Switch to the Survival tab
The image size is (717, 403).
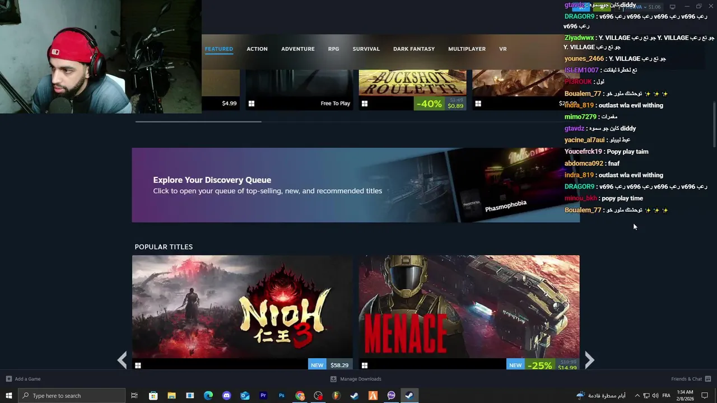366,49
